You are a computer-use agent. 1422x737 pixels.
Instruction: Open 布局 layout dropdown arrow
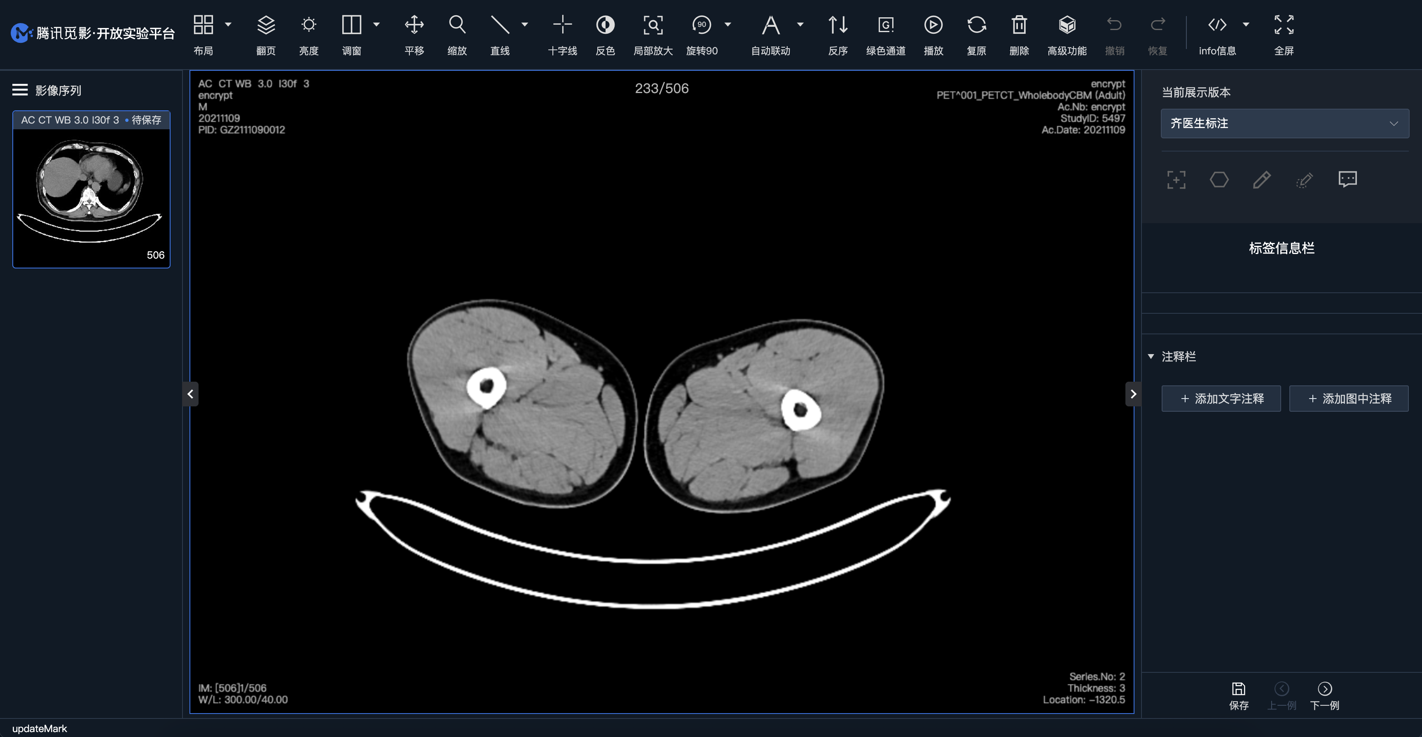click(x=228, y=24)
